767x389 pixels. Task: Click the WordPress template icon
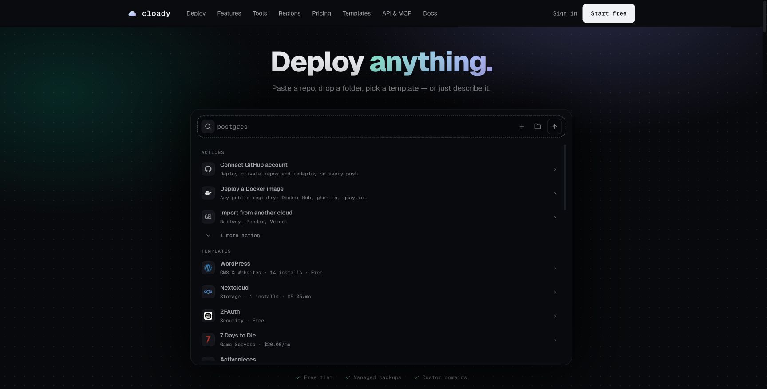point(208,268)
